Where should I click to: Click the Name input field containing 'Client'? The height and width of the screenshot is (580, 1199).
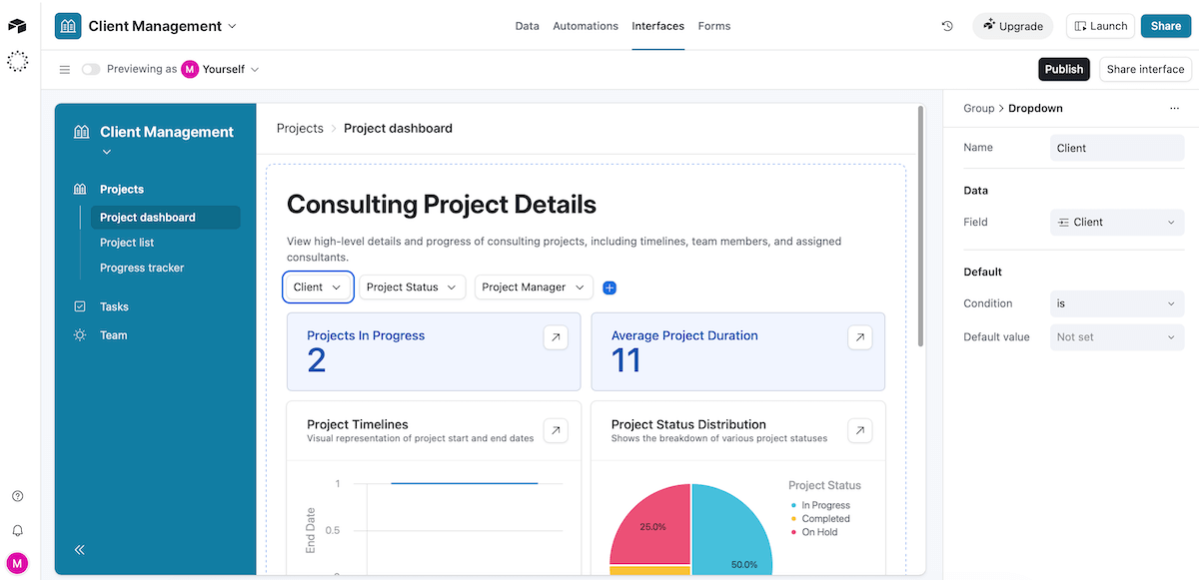pos(1116,147)
